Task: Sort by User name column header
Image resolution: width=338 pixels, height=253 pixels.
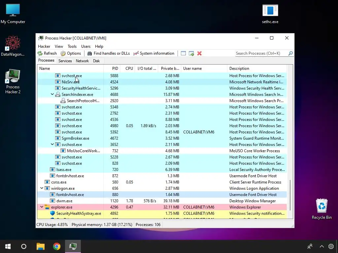Action: point(204,69)
